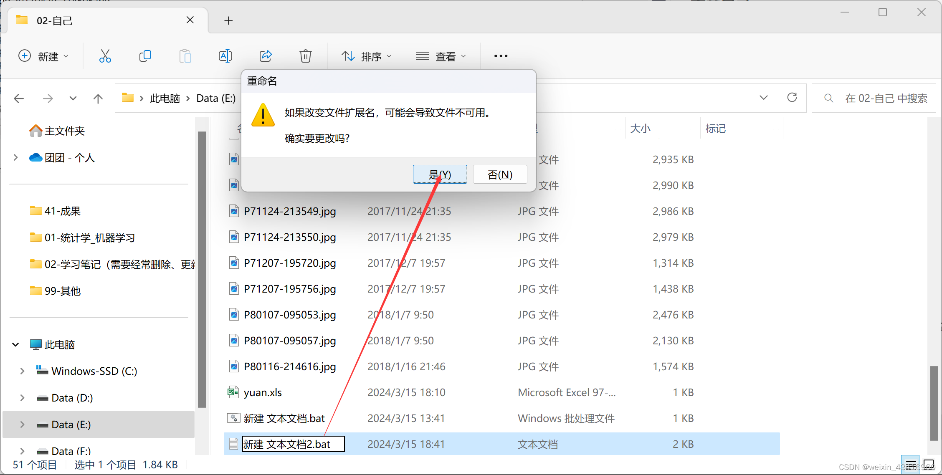Expand Windows-SSD (C:) tree node
Viewport: 942px width, 475px height.
(x=22, y=371)
